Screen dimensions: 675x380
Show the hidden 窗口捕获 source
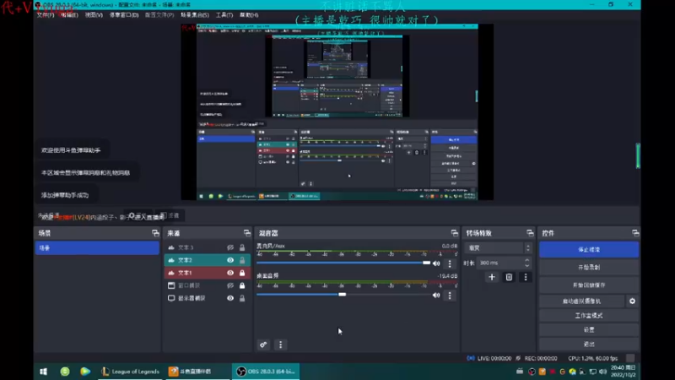point(230,285)
